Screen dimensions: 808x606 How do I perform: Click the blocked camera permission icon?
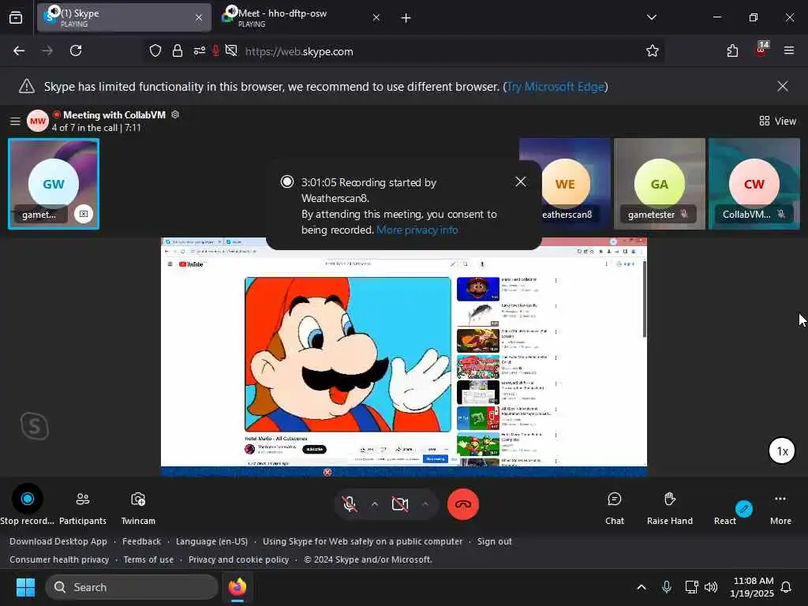[x=231, y=50]
